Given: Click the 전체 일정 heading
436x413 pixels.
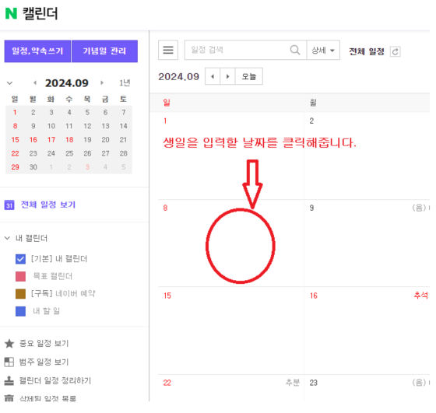Looking at the screenshot, I should (367, 51).
